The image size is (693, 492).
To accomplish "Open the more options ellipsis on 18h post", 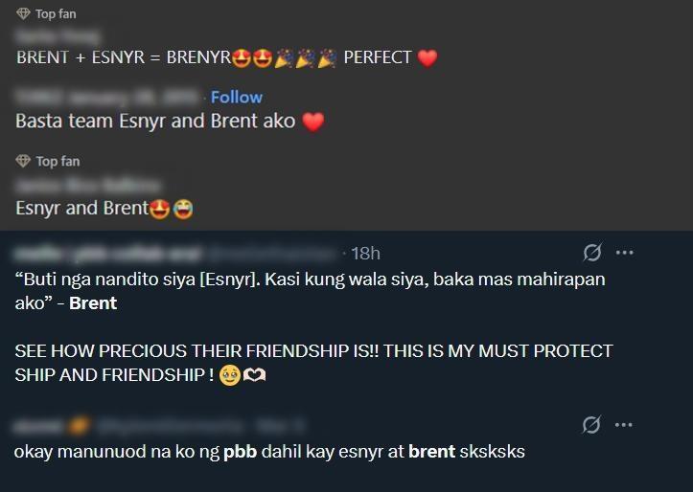I will pos(625,253).
